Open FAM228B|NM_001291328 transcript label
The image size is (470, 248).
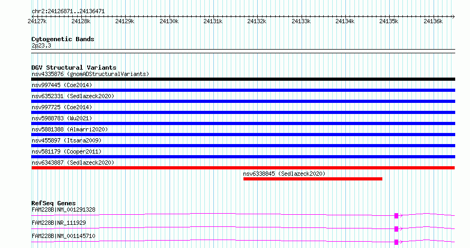click(63, 209)
